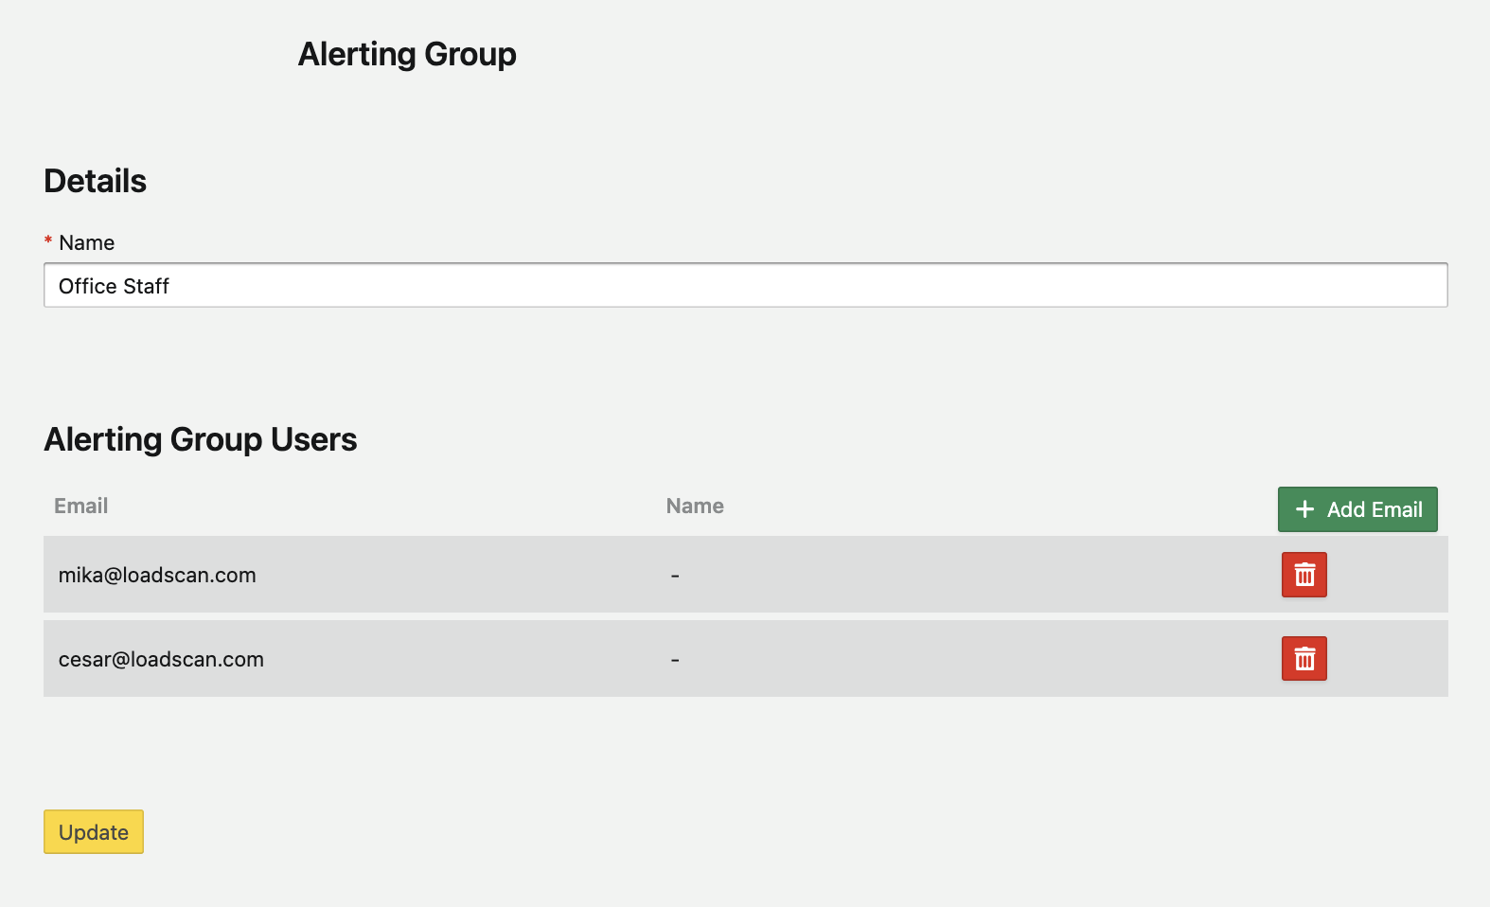Viewport: 1490px width, 907px height.
Task: Click the Name label above the input
Action: [87, 243]
